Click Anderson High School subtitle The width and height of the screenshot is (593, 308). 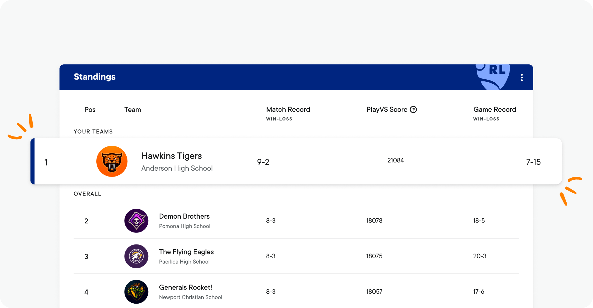(177, 168)
